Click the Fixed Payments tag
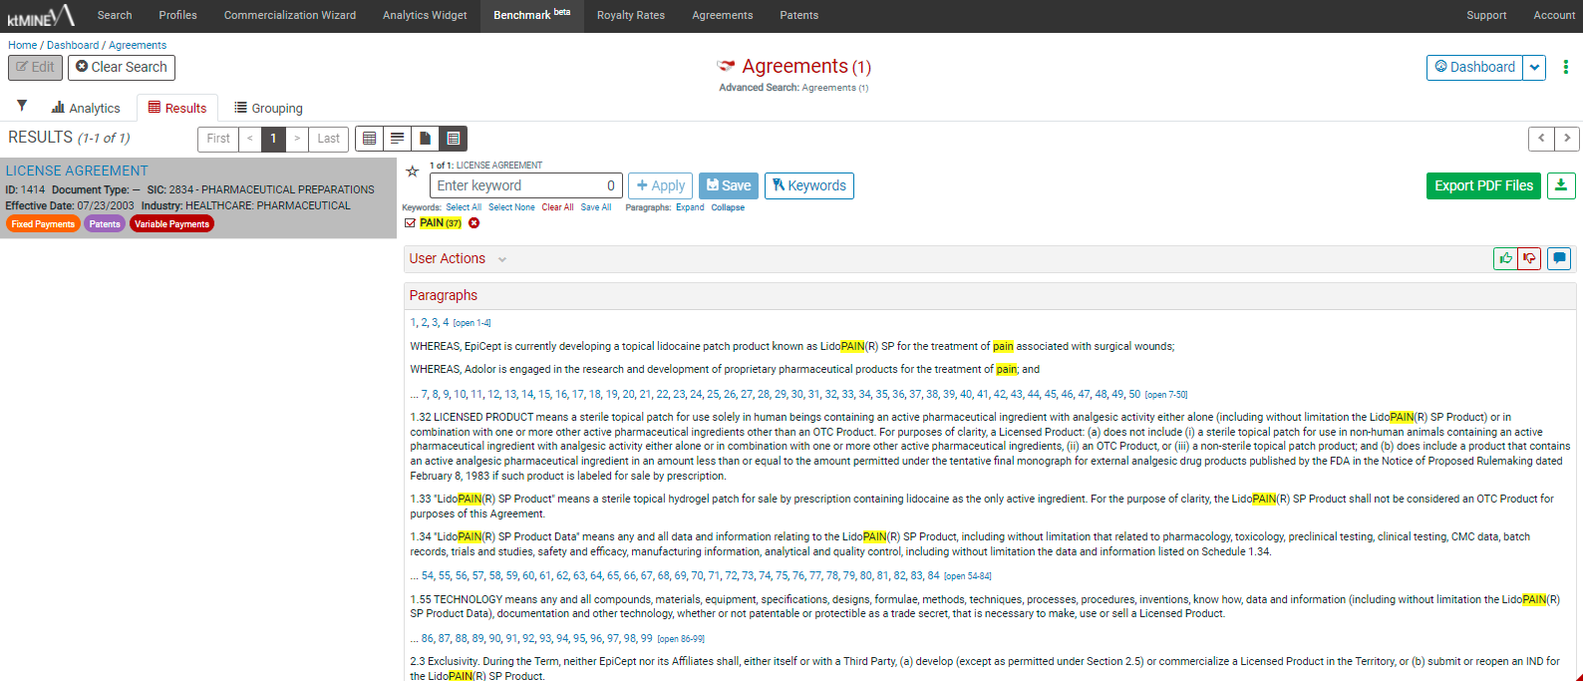Viewport: 1583px width, 681px height. tap(43, 224)
